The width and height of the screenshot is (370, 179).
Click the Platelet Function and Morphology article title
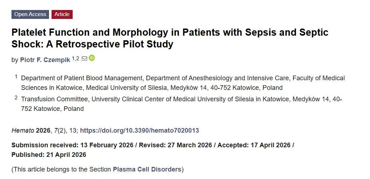coord(170,38)
